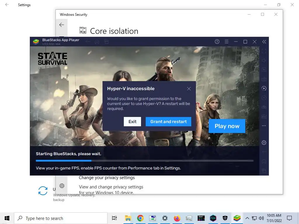
Task: Open the keyboard game controls icon in BlueStacks
Action: point(264,79)
